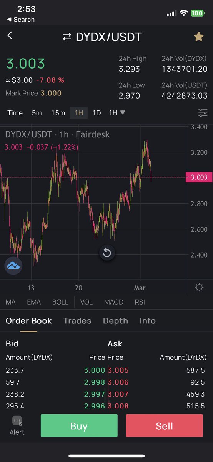Tap ask amount 92.5
This screenshot has height=462, width=213.
click(x=197, y=382)
